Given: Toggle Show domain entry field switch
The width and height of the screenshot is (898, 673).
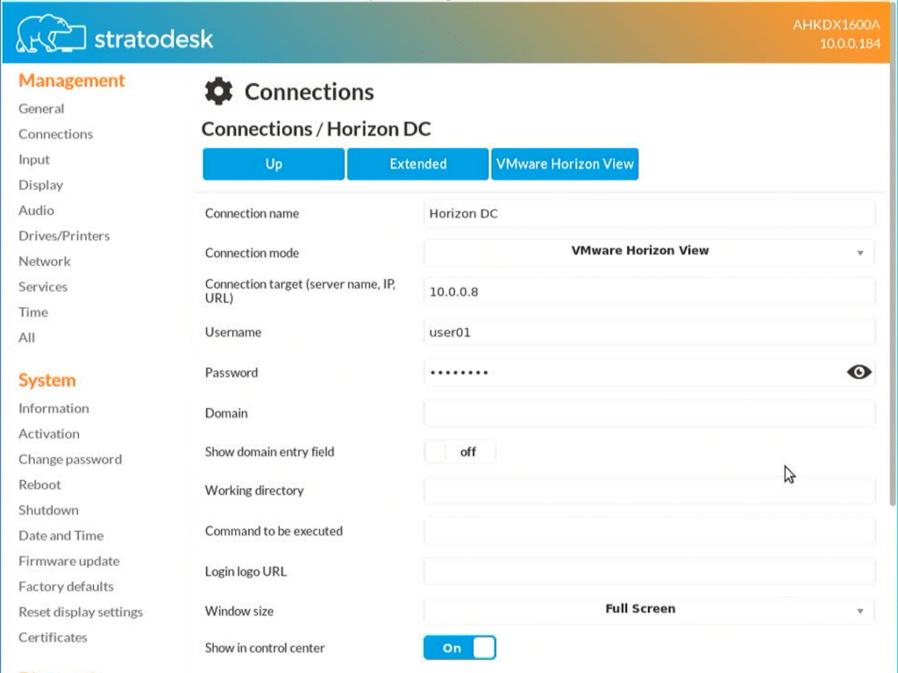Looking at the screenshot, I should click(460, 452).
